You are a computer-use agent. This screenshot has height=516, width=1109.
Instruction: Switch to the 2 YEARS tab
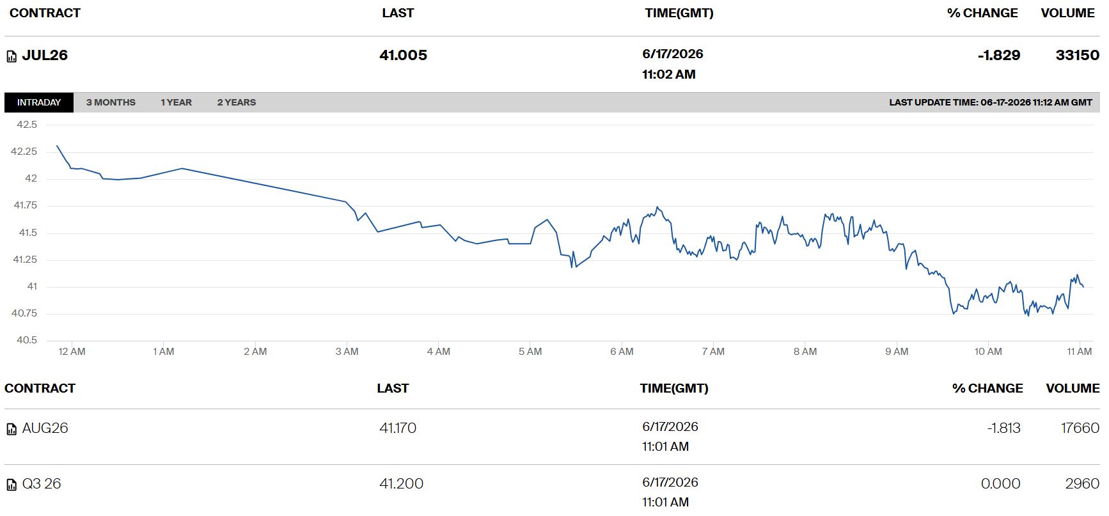(236, 102)
